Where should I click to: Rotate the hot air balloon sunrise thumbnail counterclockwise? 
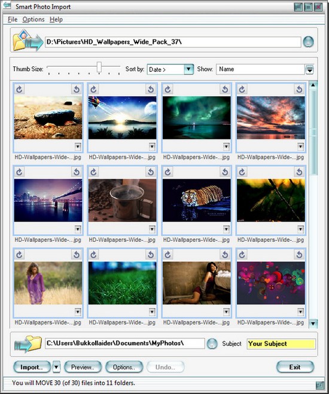[151, 89]
